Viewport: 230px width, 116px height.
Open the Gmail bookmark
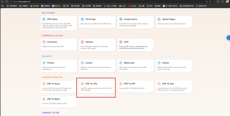(x=122, y=6)
